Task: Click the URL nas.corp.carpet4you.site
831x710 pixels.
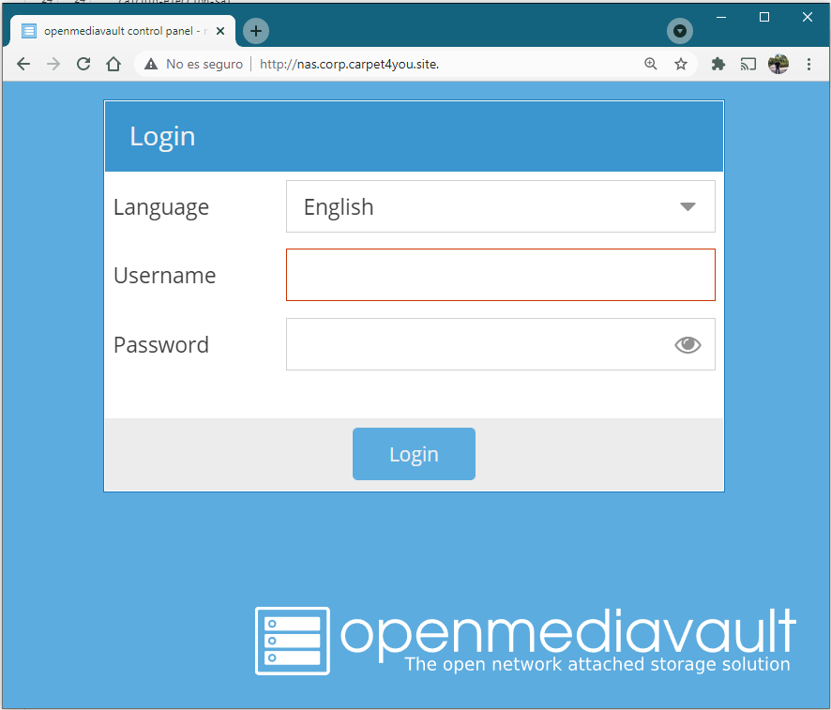Action: tap(349, 64)
